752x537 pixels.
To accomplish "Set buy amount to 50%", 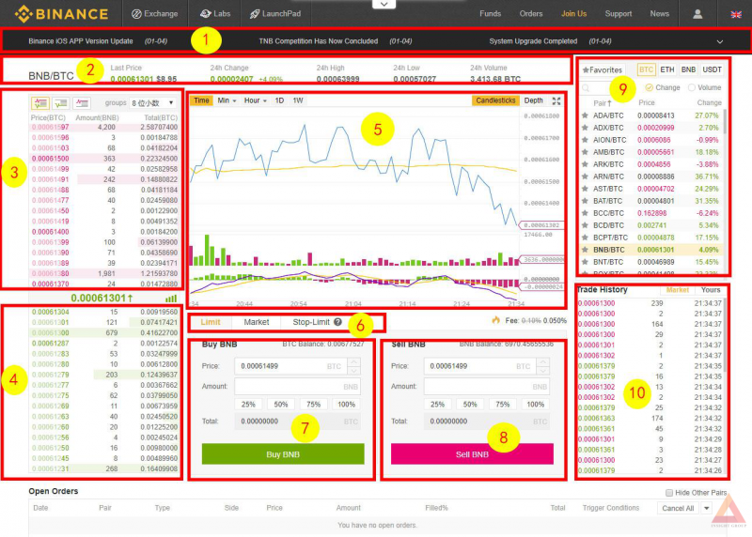I will pyautogui.click(x=280, y=405).
